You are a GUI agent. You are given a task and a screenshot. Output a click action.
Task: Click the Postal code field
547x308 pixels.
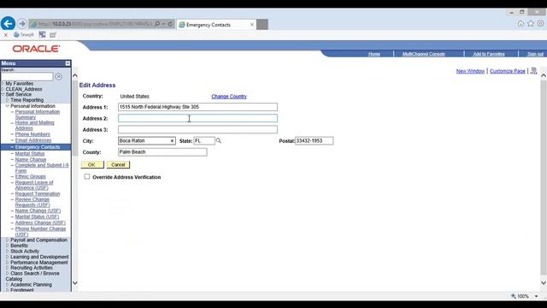pyautogui.click(x=314, y=140)
